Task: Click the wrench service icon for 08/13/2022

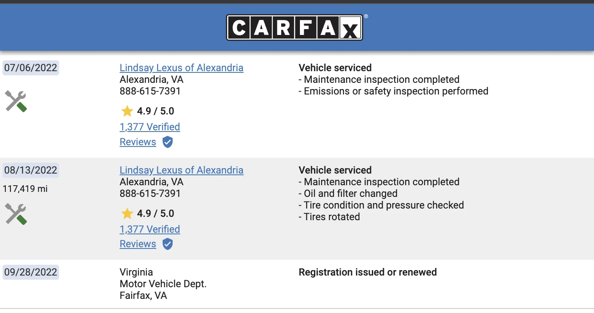Action: point(16,214)
